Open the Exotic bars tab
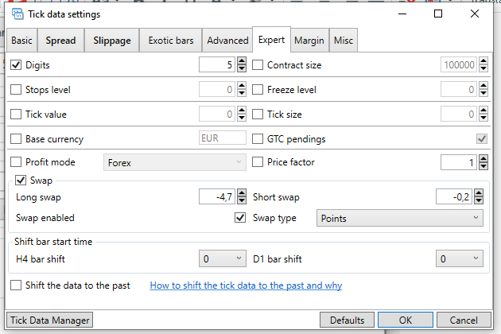 (169, 41)
